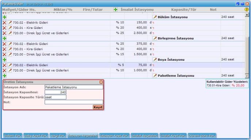Screen dimensions: 251x140
Task: Maximize the Parametreler window
Action: (x=242, y=4)
